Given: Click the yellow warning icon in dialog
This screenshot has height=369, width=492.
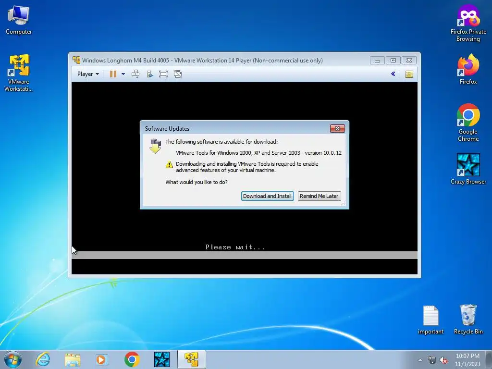Looking at the screenshot, I should pyautogui.click(x=170, y=164).
